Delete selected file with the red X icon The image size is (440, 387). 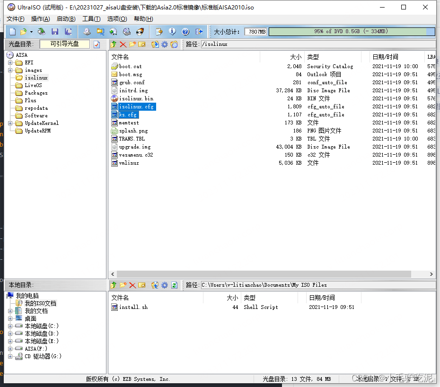(x=122, y=44)
